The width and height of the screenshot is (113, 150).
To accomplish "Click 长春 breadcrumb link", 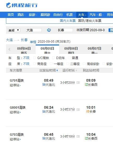I will tap(24, 40).
